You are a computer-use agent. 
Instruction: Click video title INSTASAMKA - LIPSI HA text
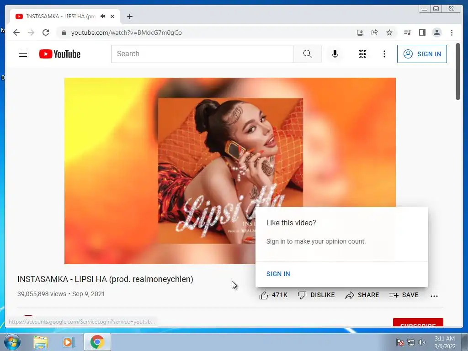point(106,279)
